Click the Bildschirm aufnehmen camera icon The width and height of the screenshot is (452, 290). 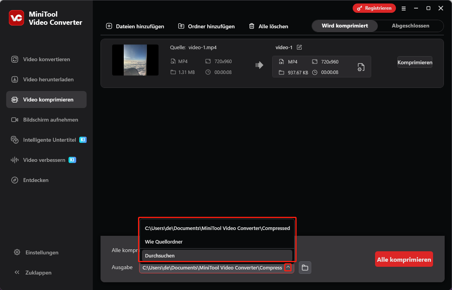[15, 120]
